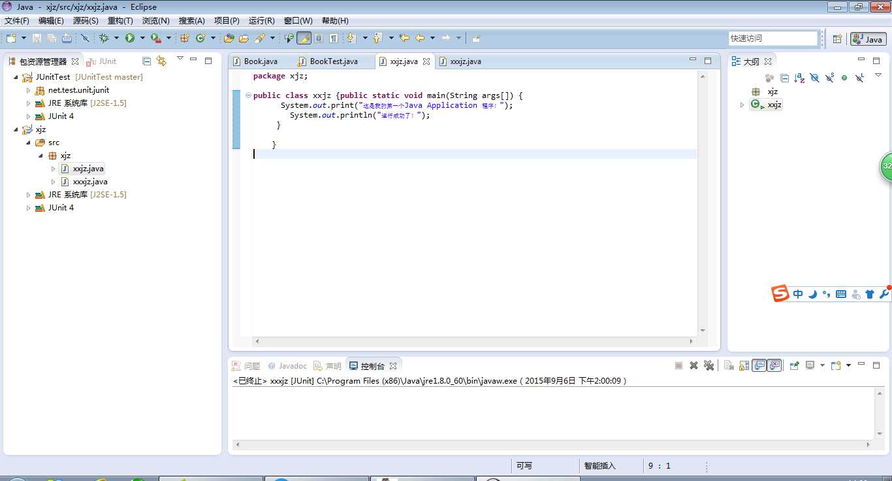Clear the console with the X icon

pos(693,366)
